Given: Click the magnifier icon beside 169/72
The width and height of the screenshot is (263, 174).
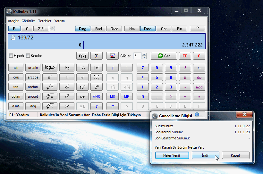Looking at the screenshot, I should point(13,37).
